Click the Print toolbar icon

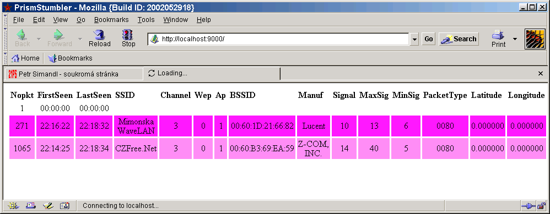coord(498,38)
